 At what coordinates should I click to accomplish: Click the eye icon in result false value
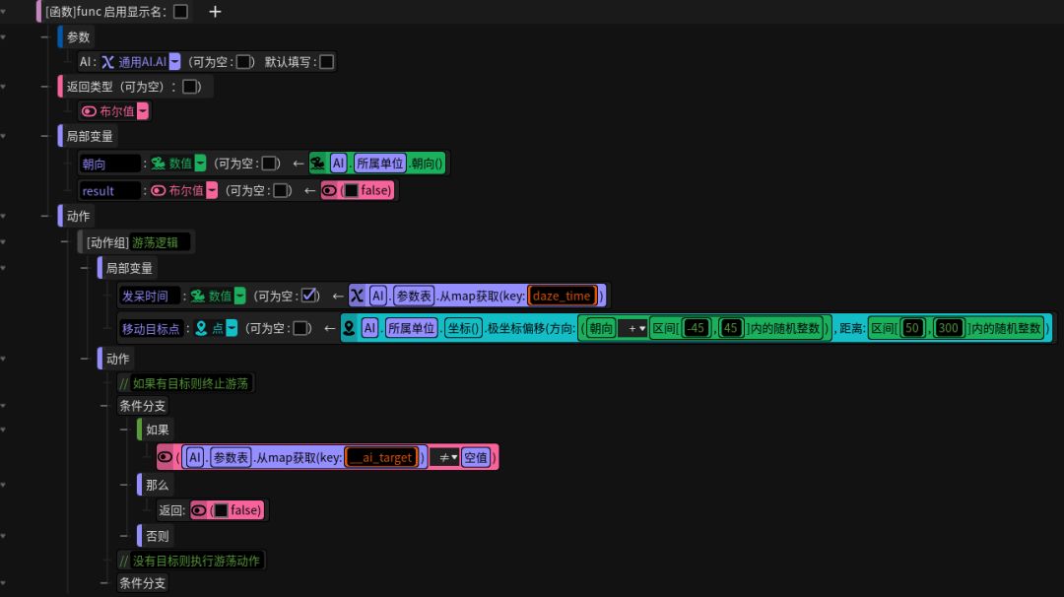coord(329,191)
